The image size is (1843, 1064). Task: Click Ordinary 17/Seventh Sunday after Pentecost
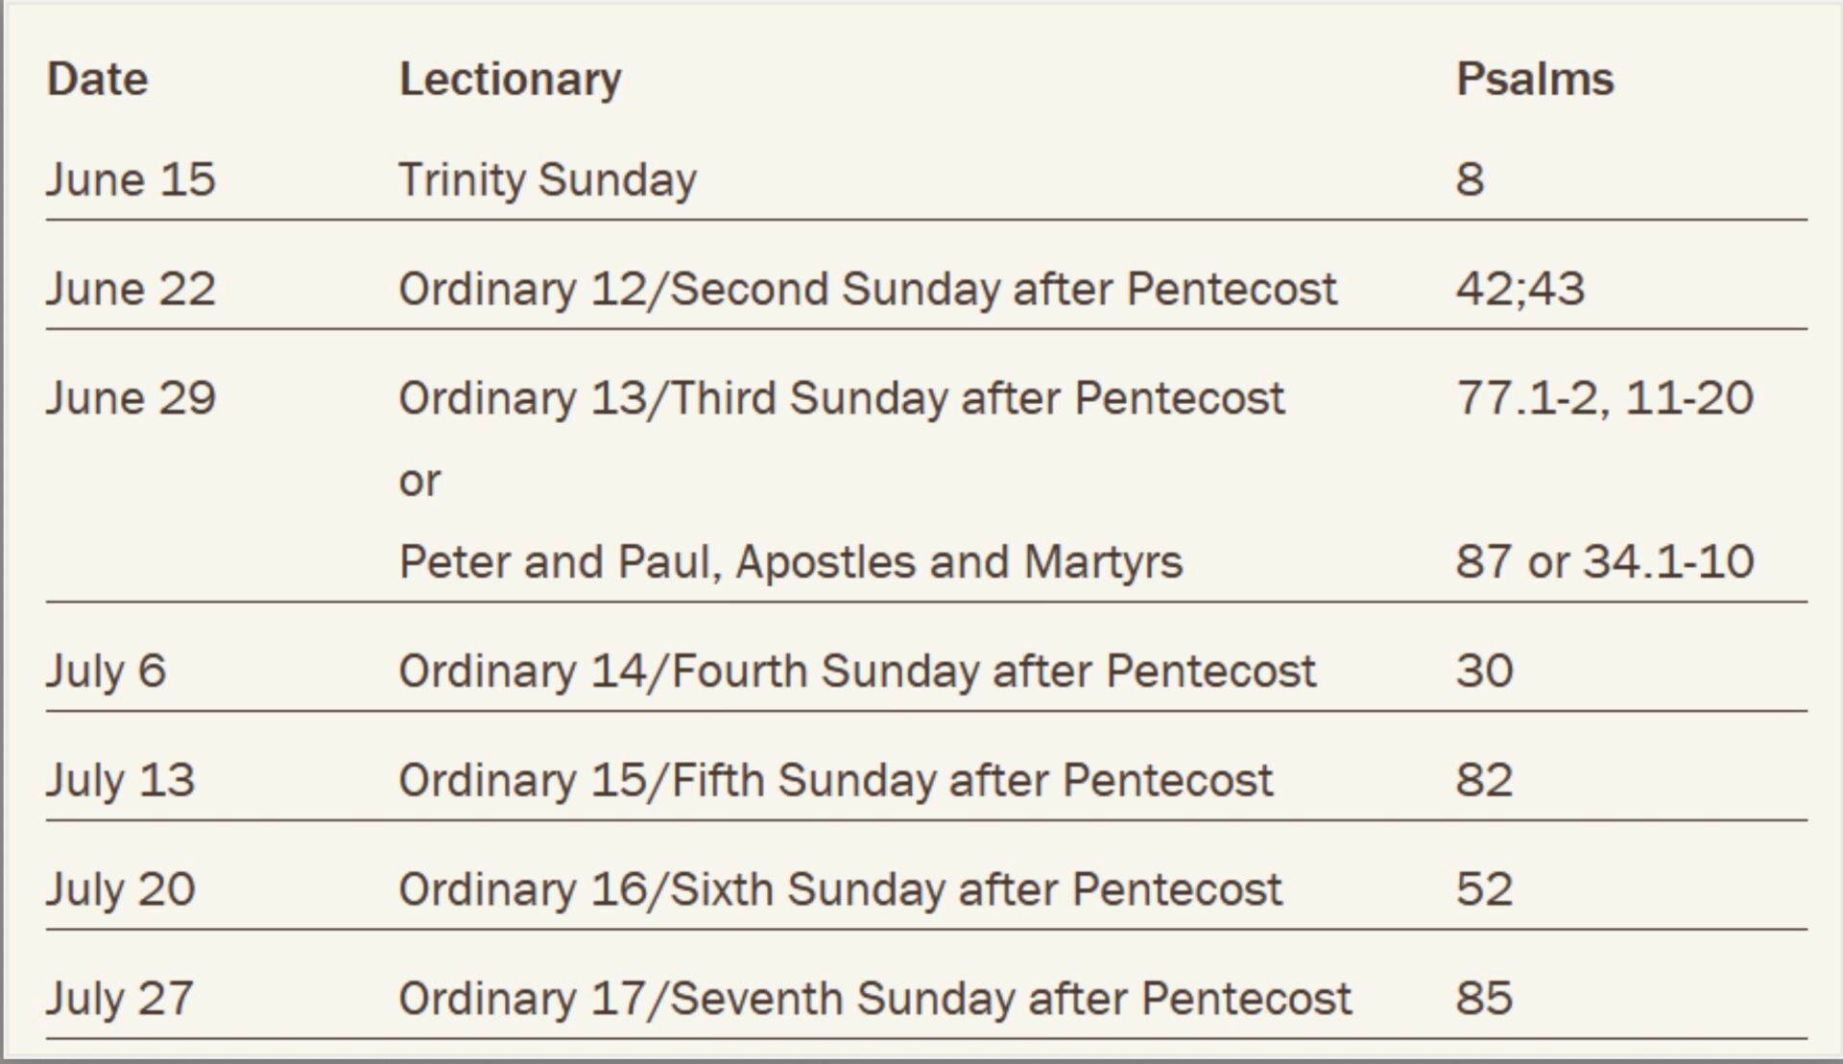[874, 999]
